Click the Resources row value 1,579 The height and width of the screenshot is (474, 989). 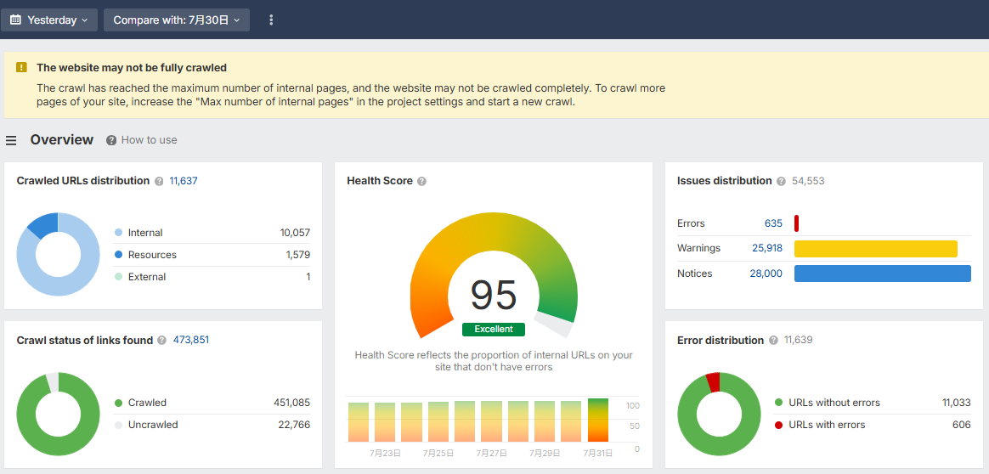click(x=297, y=255)
